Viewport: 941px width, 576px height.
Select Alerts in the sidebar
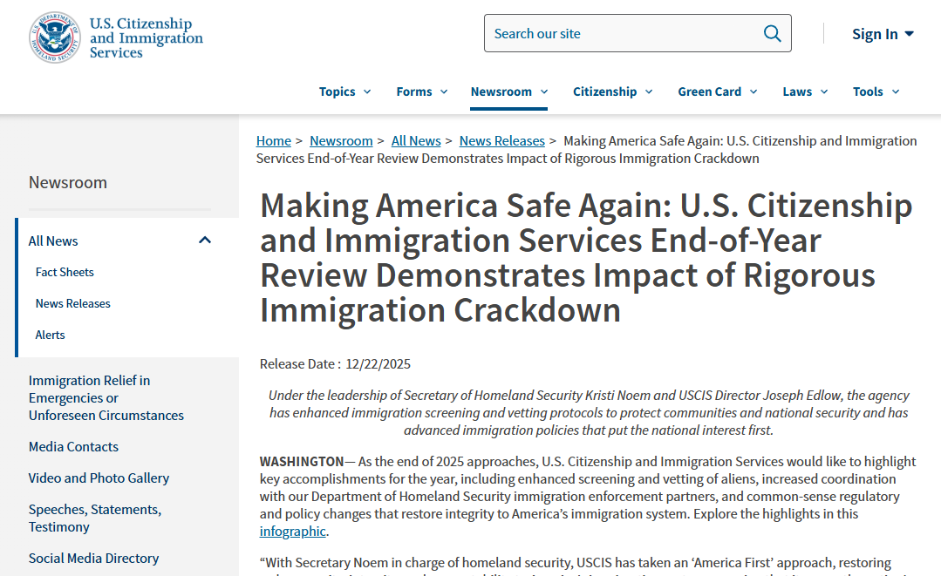(50, 335)
